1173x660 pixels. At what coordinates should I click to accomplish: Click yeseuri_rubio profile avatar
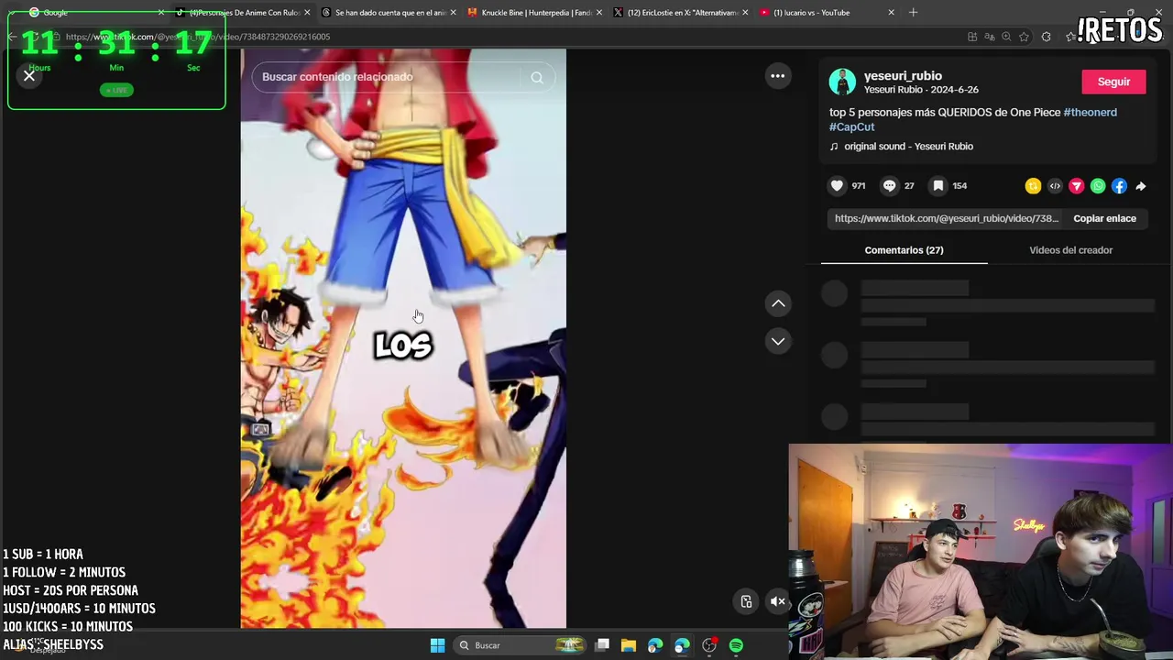(x=842, y=82)
